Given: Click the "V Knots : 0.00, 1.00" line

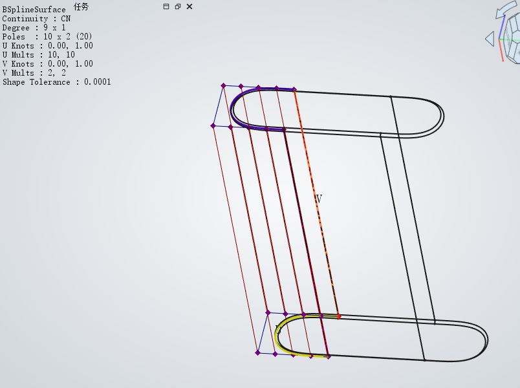Looking at the screenshot, I should click(x=47, y=63).
